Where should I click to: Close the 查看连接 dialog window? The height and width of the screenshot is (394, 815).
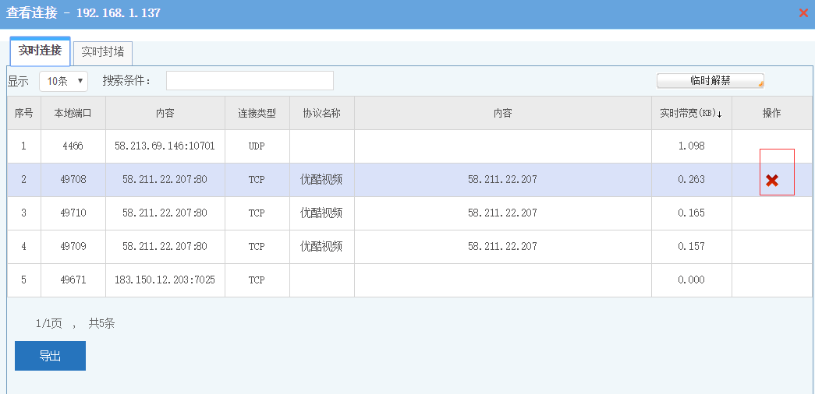click(x=803, y=13)
